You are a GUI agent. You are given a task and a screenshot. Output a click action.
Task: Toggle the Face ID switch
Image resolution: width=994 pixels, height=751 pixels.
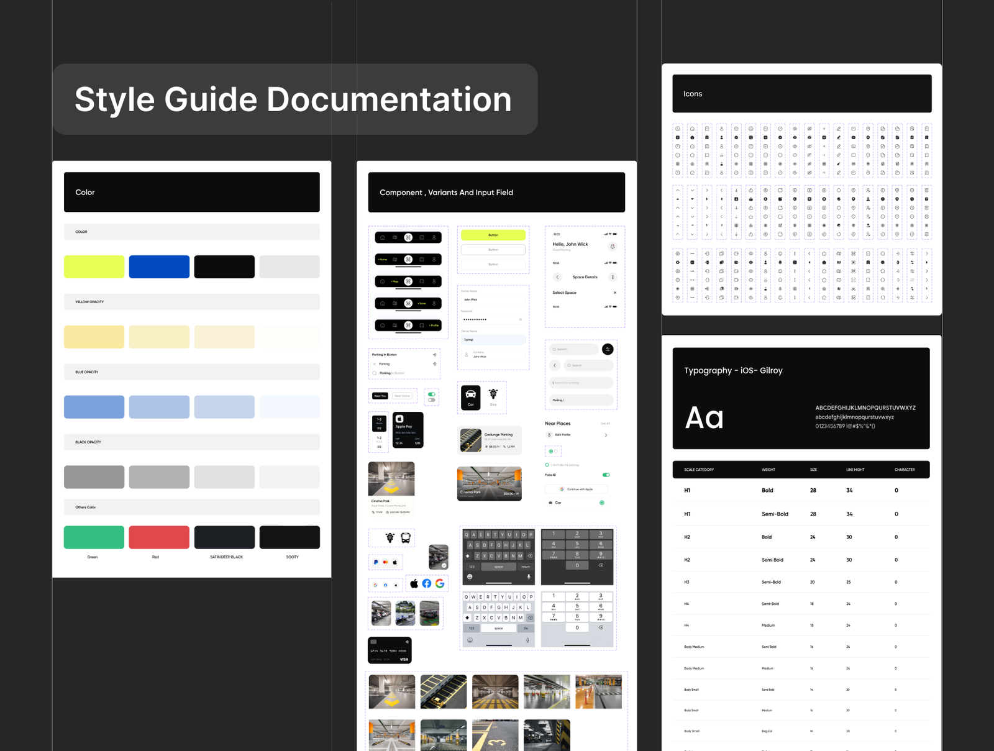606,475
